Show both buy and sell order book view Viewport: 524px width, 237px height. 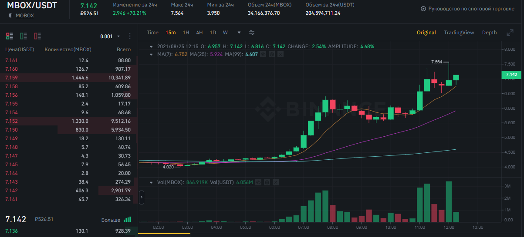tap(10, 36)
